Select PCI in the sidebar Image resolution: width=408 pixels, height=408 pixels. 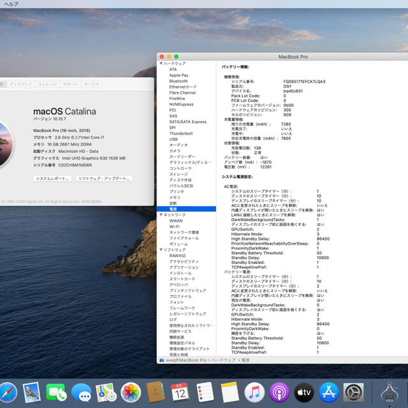point(173,110)
